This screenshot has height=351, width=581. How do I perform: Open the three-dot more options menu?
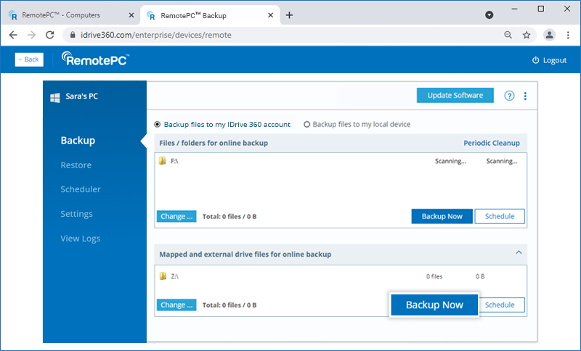click(525, 96)
